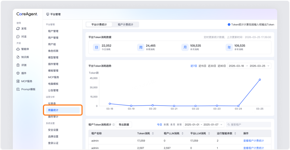The image size is (290, 150).
Task: Click the MCP服务 server icon
Action: (x=18, y=81)
